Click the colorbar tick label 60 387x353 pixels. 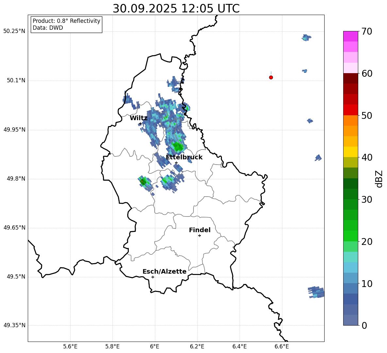[x=367, y=73]
